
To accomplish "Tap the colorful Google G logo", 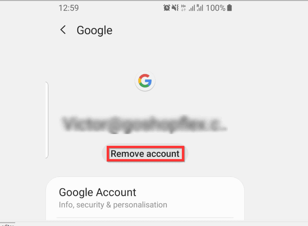I will click(x=145, y=81).
